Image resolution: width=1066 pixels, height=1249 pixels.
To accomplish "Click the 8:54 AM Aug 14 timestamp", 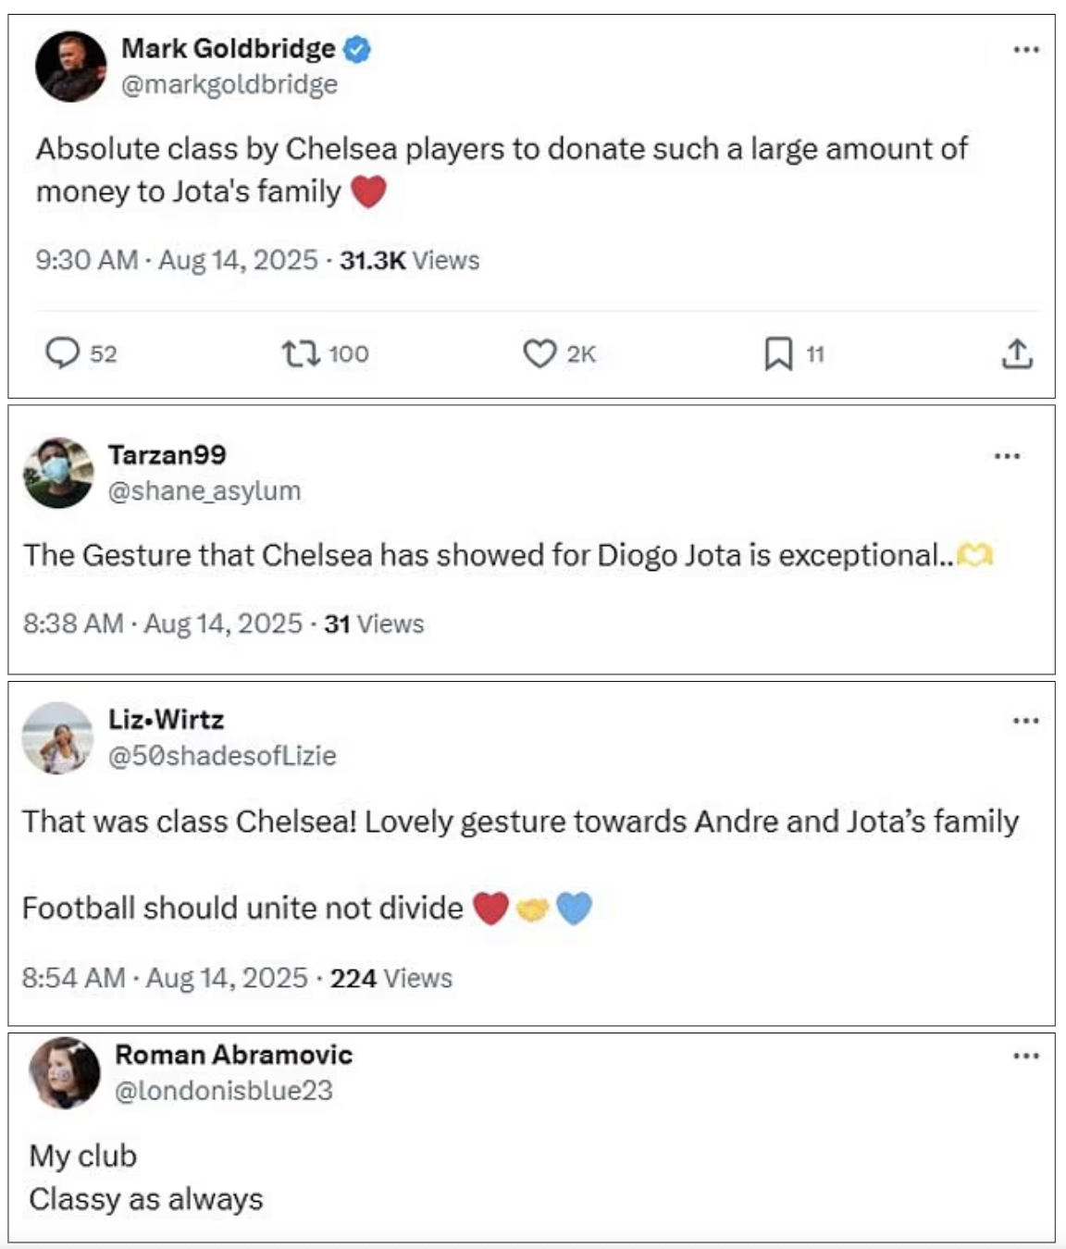I will click(165, 978).
